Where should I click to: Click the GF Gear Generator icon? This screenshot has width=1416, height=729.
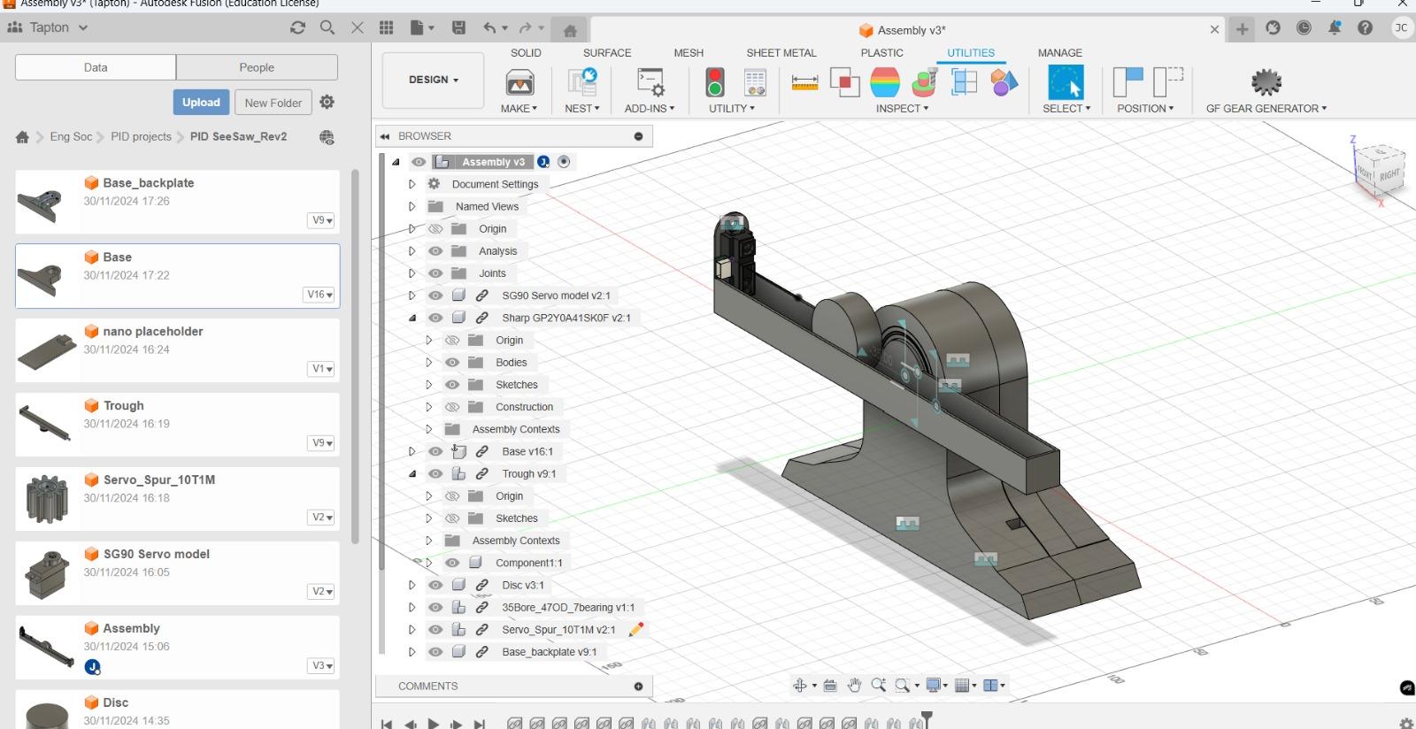coord(1266,82)
